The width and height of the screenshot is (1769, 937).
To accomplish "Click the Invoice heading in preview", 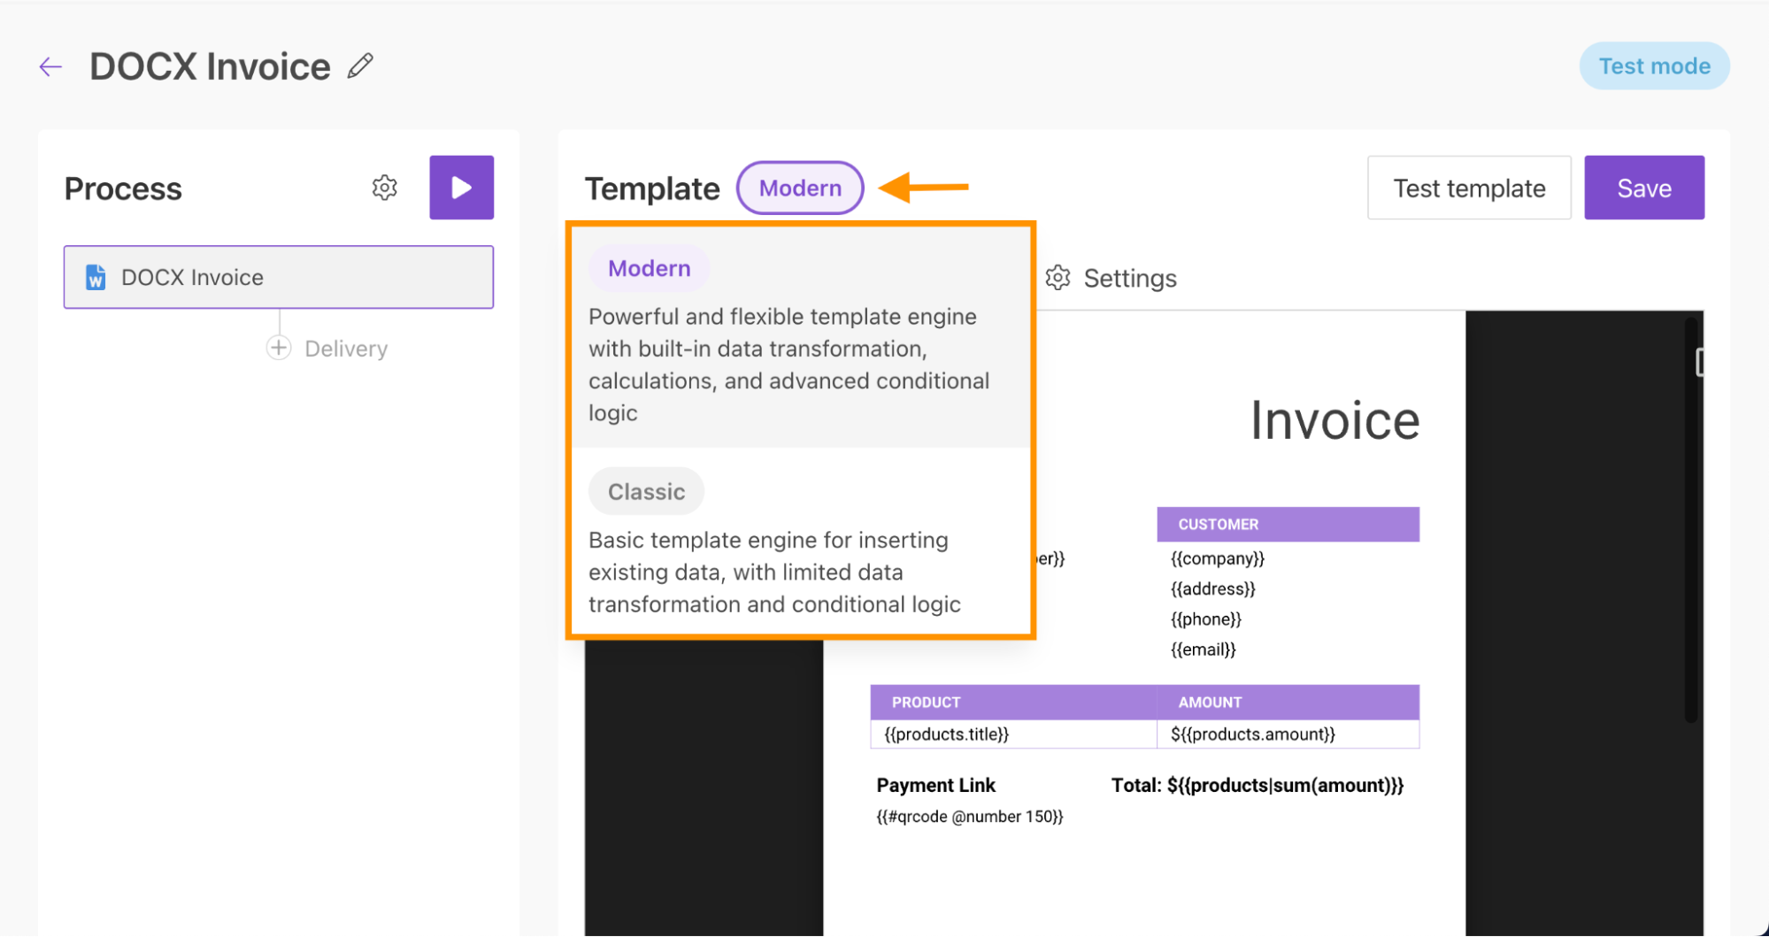I will tap(1334, 420).
